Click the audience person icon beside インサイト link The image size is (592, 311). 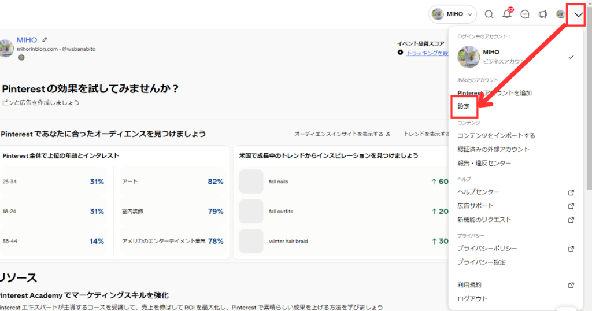click(x=388, y=134)
